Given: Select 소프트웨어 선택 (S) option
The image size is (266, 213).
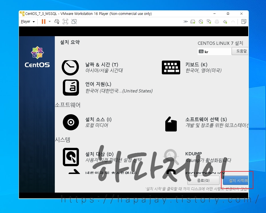Looking at the screenshot, I should [x=206, y=119].
